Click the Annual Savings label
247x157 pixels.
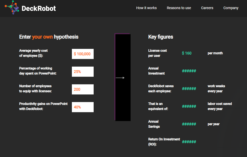154,124
